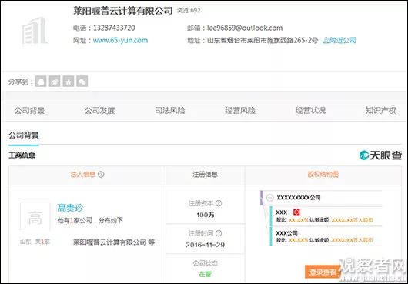Click the registered capital value 100万
The height and width of the screenshot is (284, 408).
[206, 215]
